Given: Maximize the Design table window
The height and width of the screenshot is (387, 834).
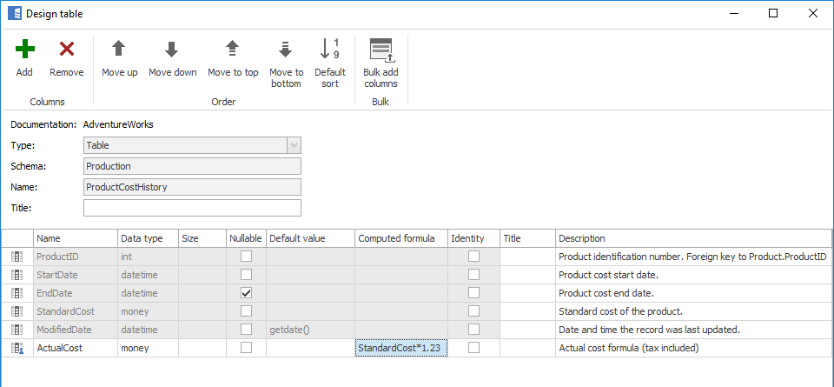Looking at the screenshot, I should pos(773,13).
